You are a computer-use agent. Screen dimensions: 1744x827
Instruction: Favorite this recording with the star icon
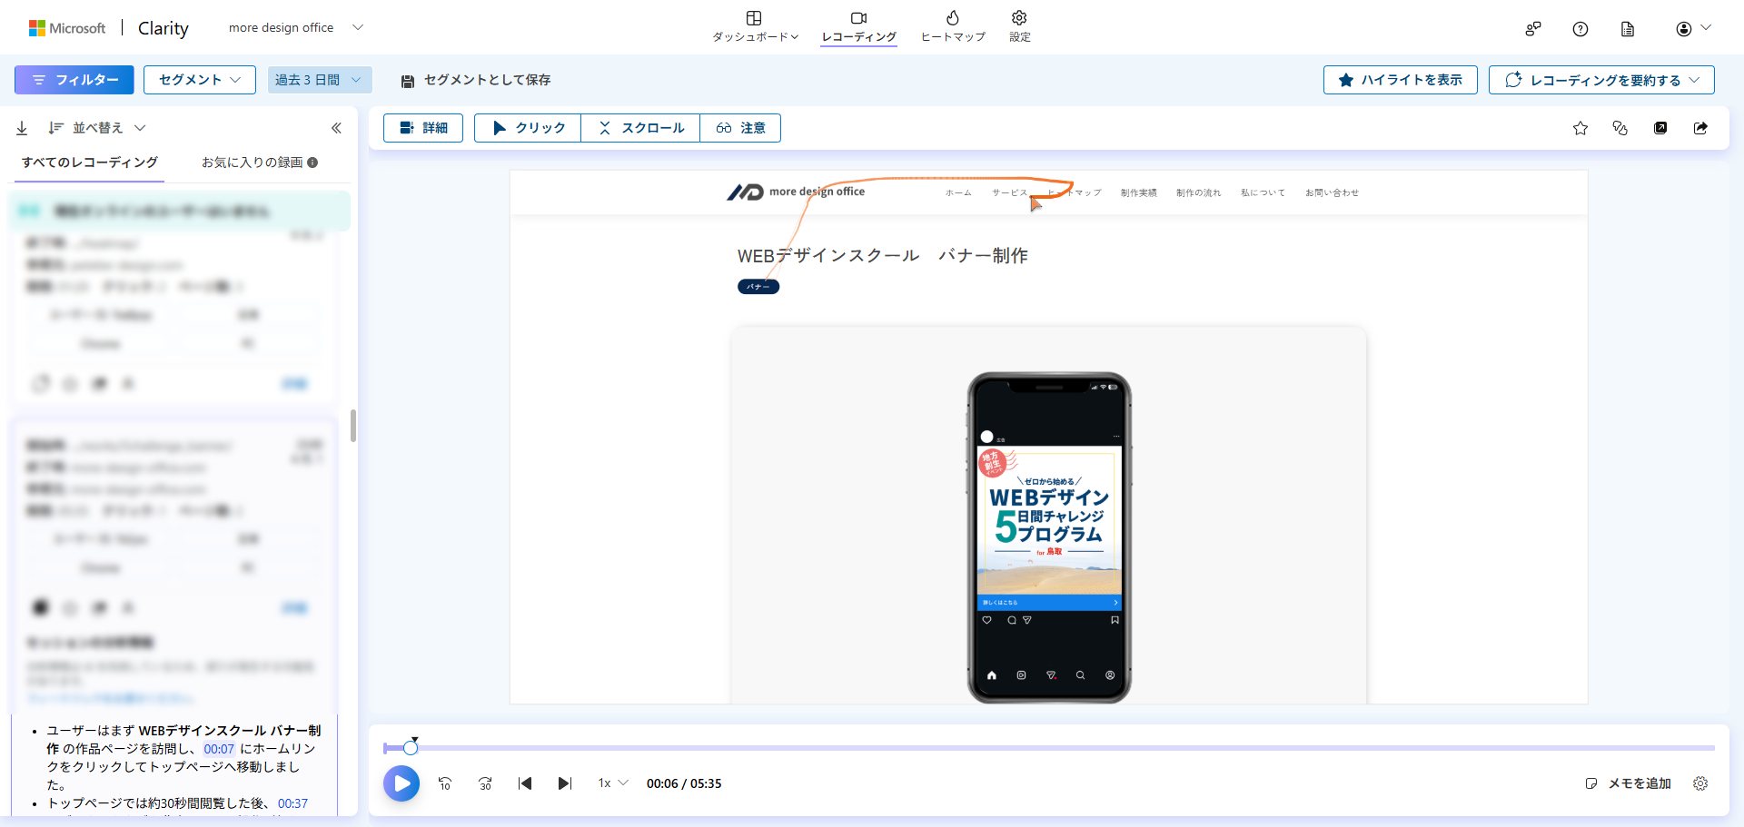pos(1580,128)
